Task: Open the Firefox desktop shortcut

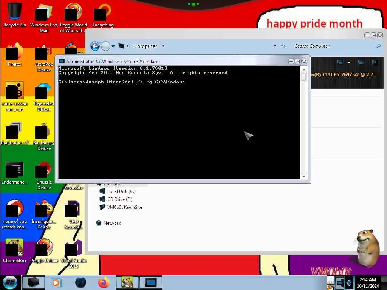Action: pos(15,54)
